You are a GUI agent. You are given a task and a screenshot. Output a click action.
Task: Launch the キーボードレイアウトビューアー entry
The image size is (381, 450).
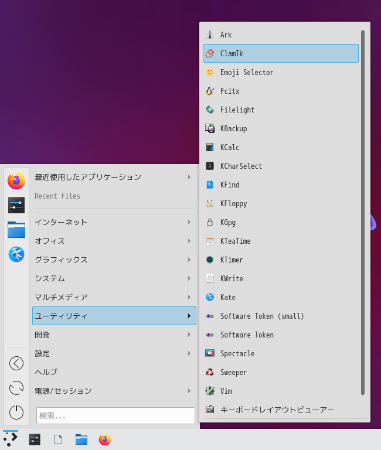281,410
